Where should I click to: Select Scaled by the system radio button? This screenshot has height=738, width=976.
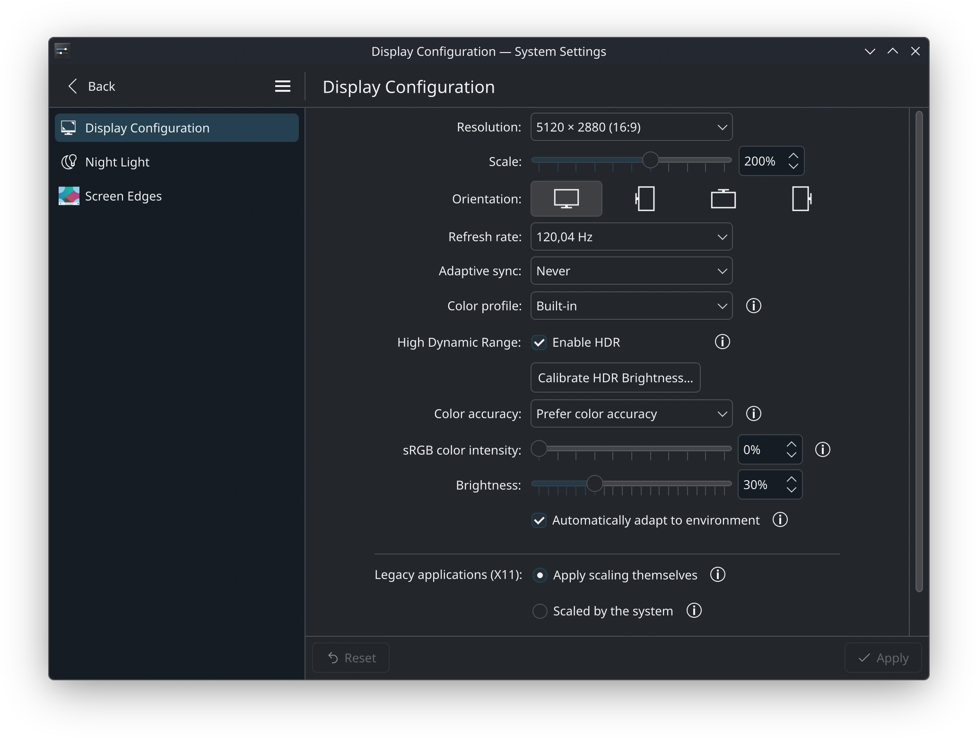click(540, 611)
